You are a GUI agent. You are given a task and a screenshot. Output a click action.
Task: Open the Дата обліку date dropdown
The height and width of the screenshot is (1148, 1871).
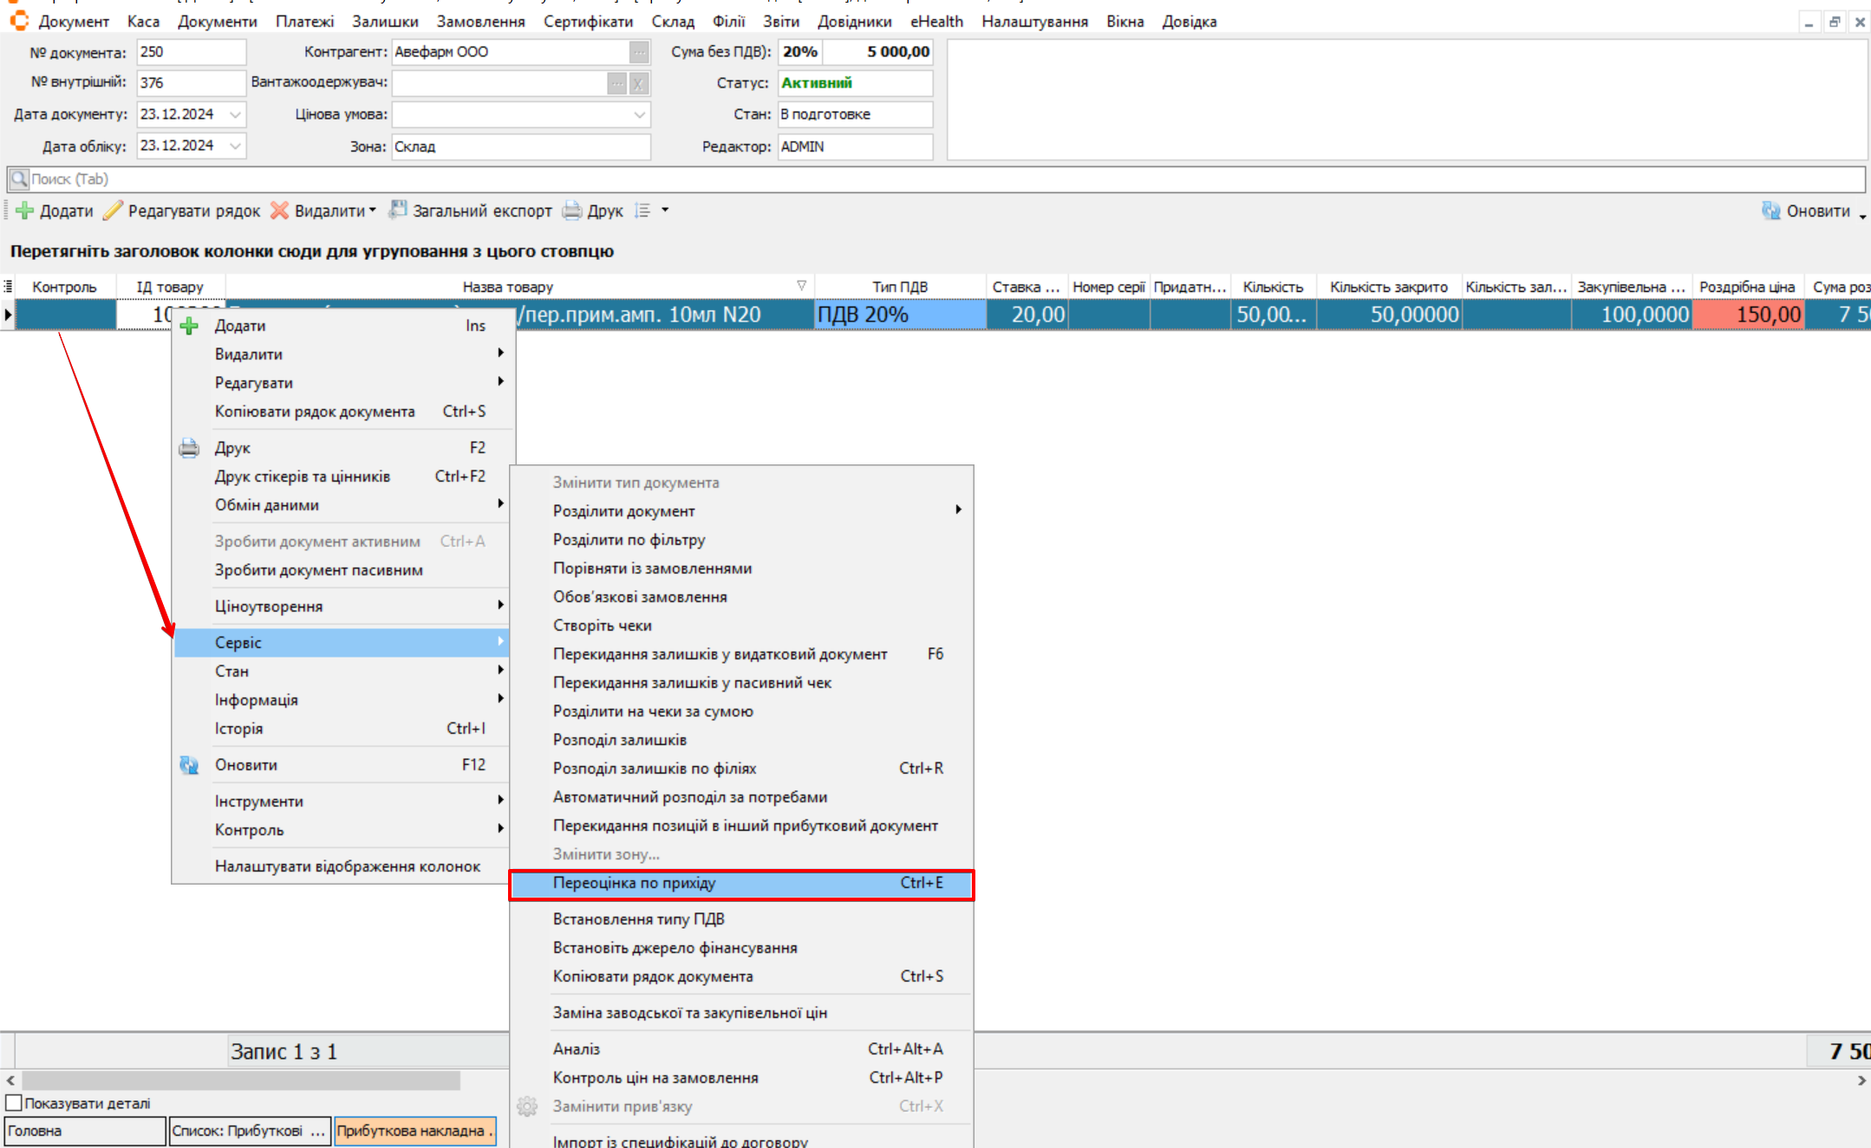(x=235, y=146)
